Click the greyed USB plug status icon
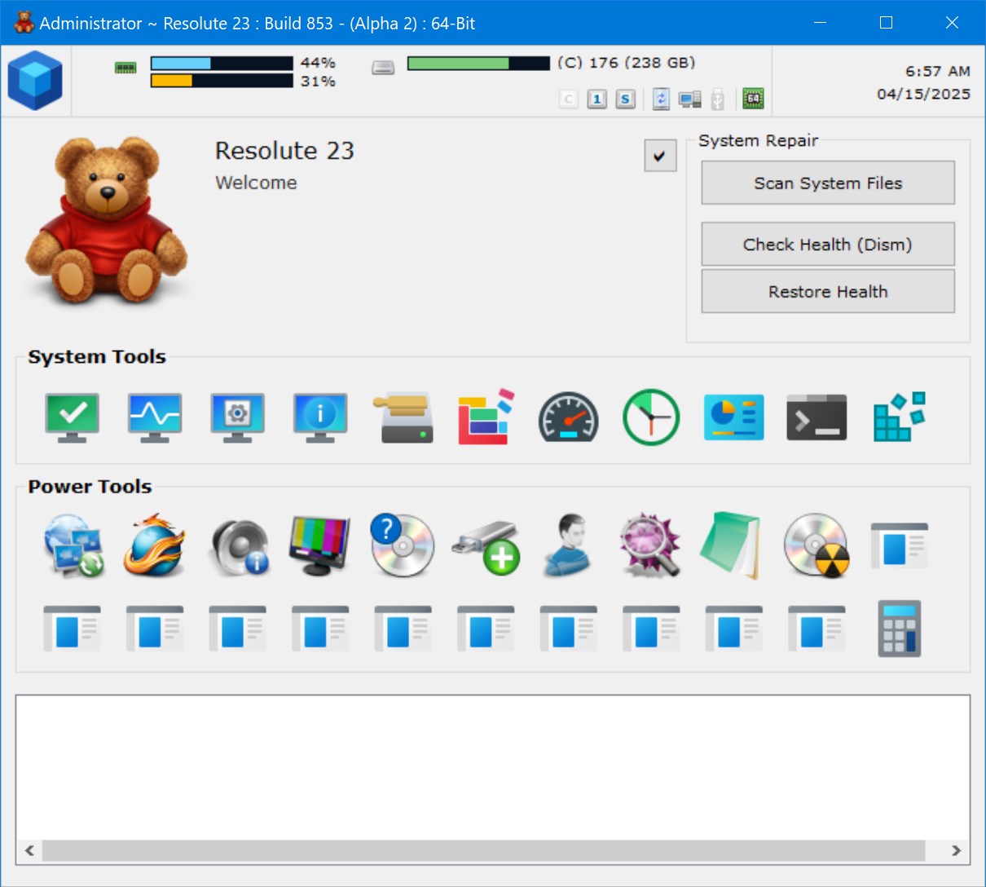Viewport: 986px width, 887px height. click(717, 99)
